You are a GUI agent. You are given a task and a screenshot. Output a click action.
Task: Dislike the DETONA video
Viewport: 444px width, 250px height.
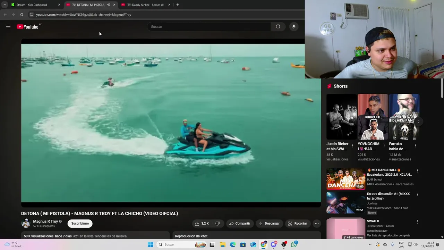(x=217, y=224)
